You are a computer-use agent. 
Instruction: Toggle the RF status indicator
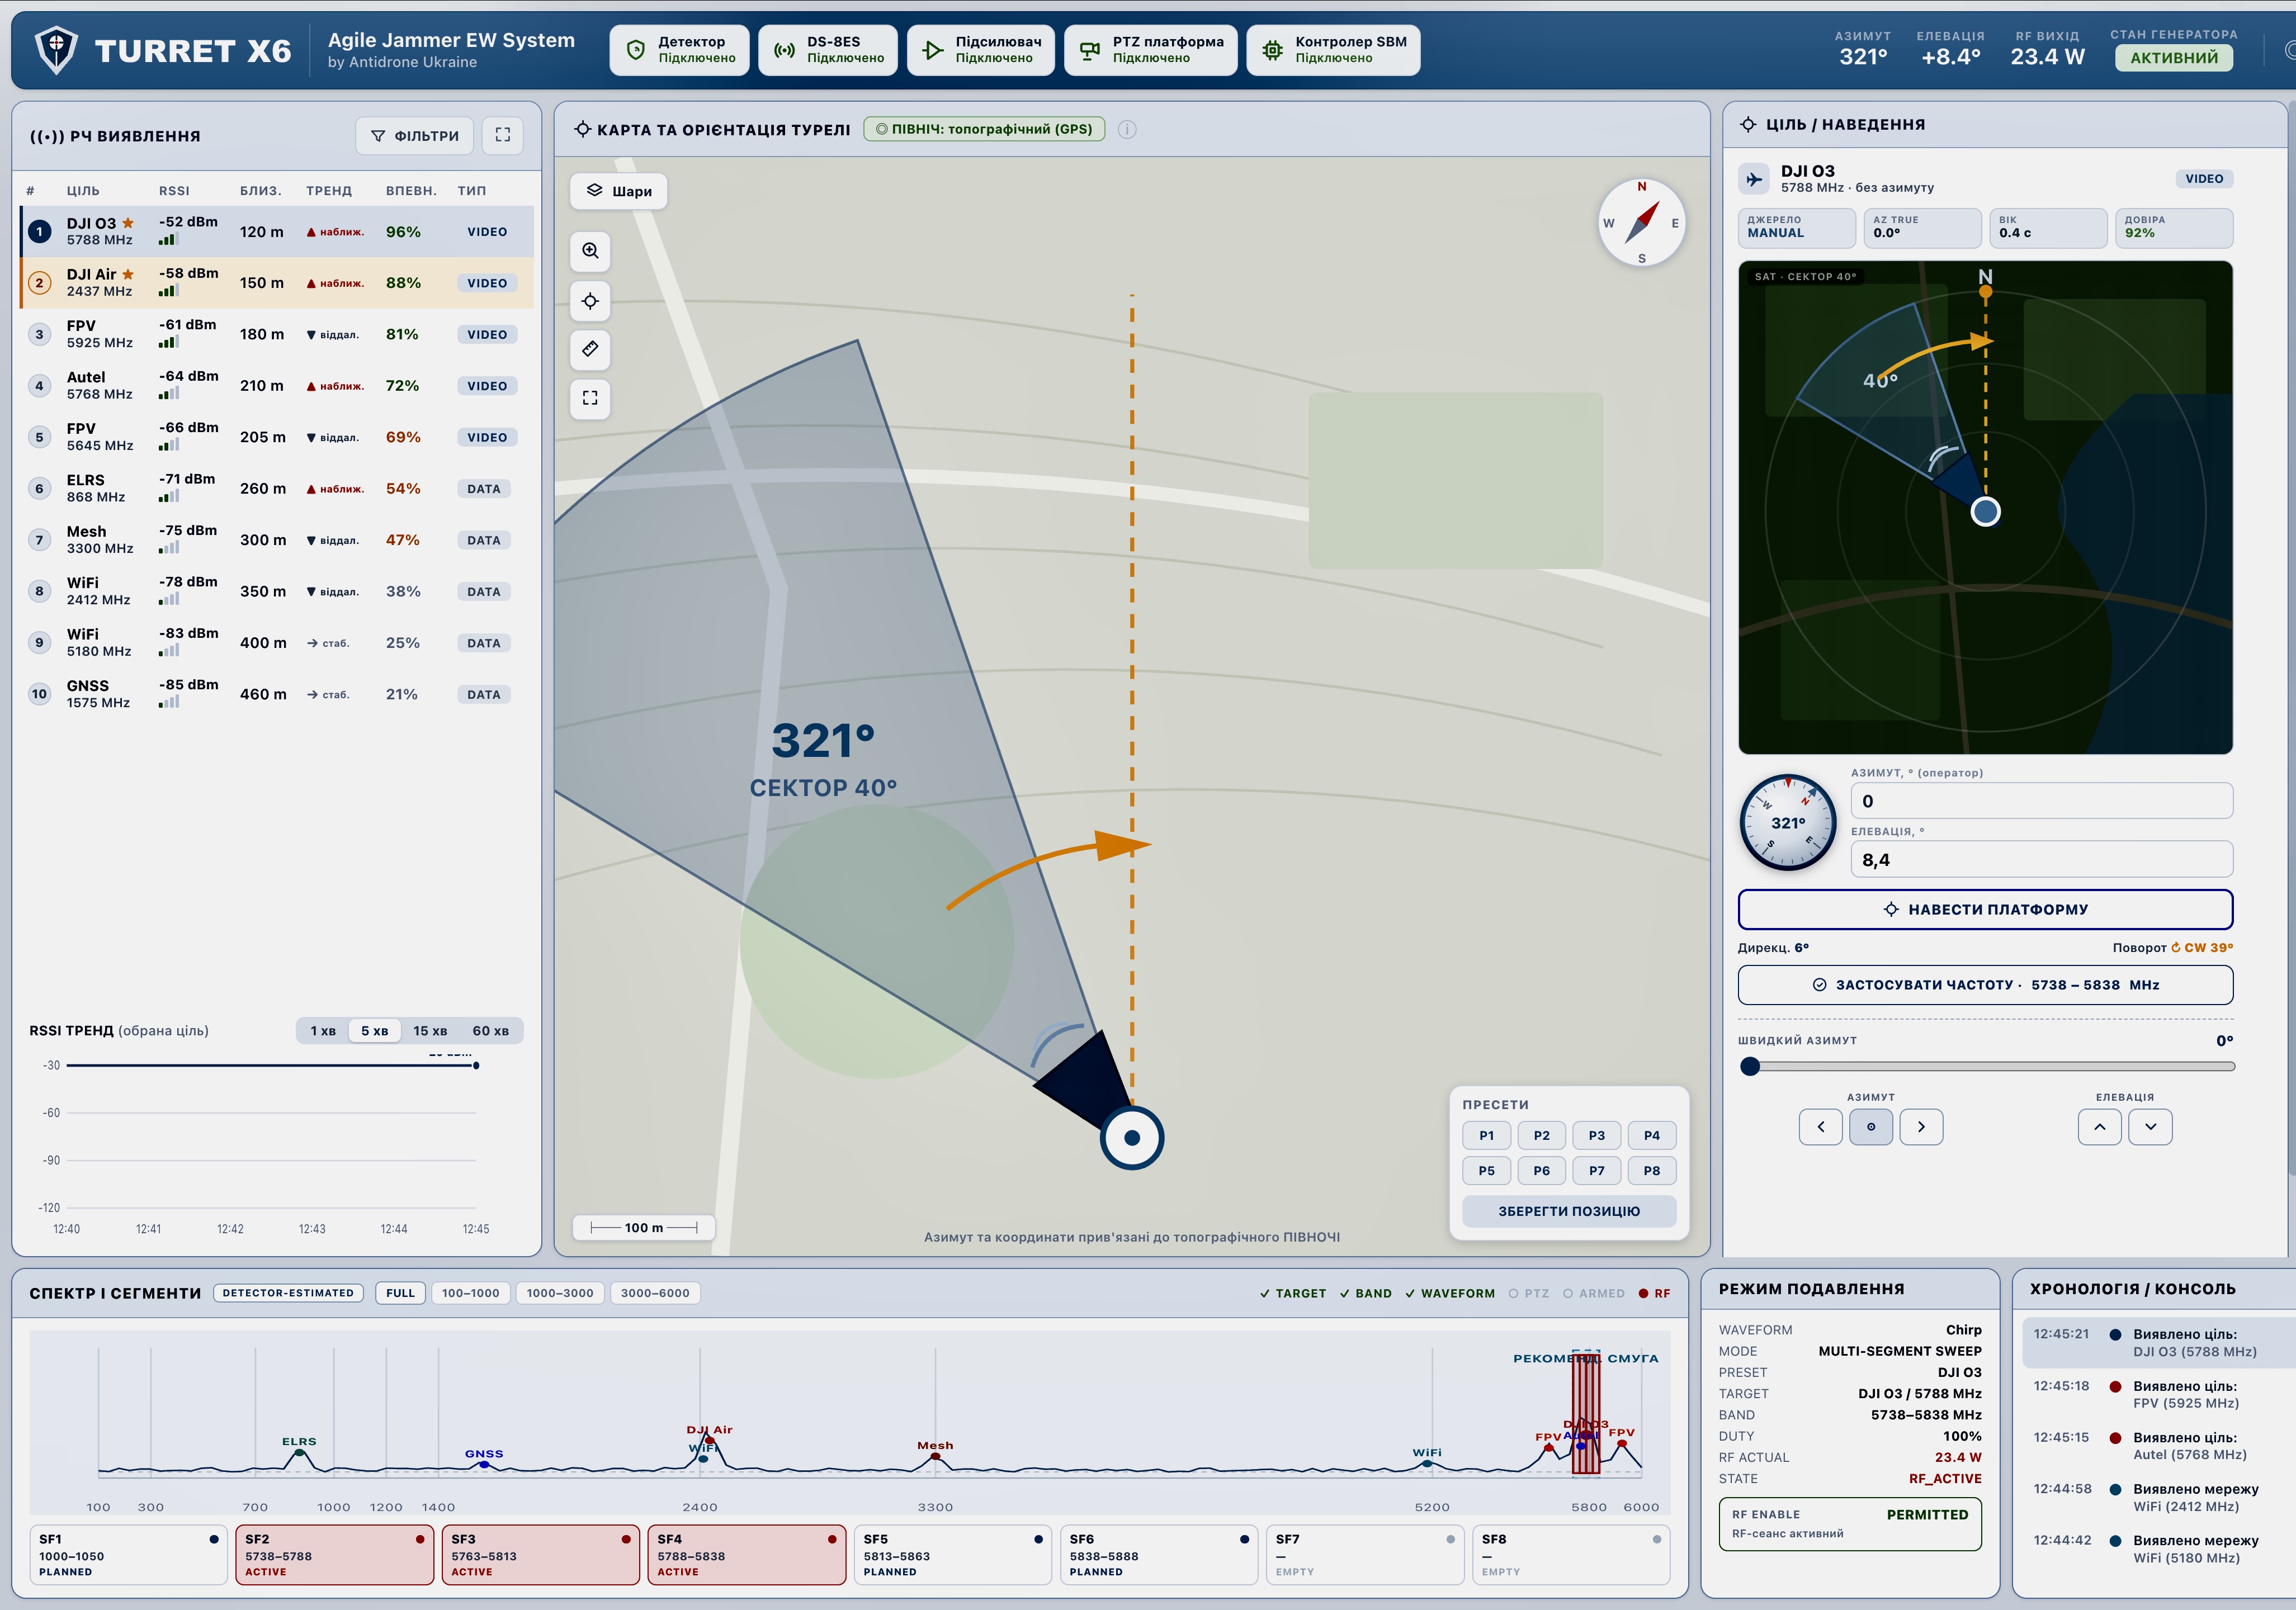(1654, 1293)
